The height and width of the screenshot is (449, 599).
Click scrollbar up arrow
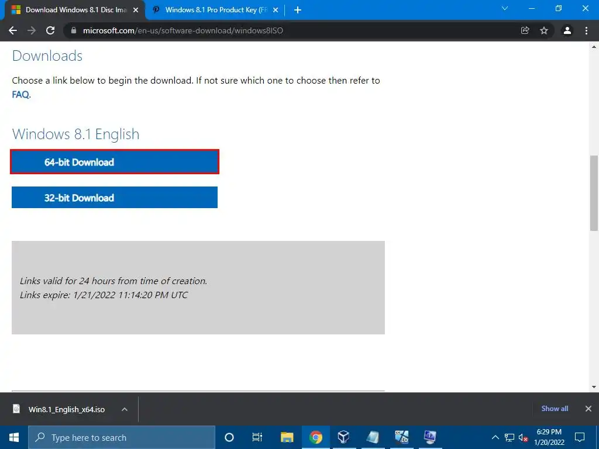(594, 47)
